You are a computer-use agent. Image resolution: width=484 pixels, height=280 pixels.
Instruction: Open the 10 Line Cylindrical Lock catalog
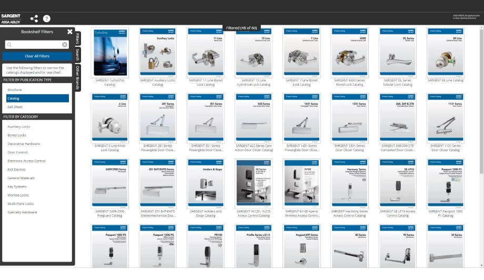pos(254,53)
